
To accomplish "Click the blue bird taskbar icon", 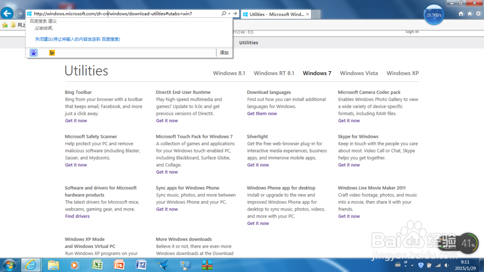I will tap(163, 265).
